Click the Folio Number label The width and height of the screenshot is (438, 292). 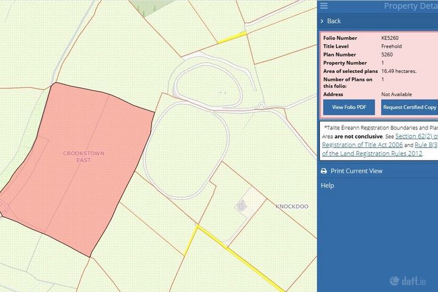coord(340,38)
